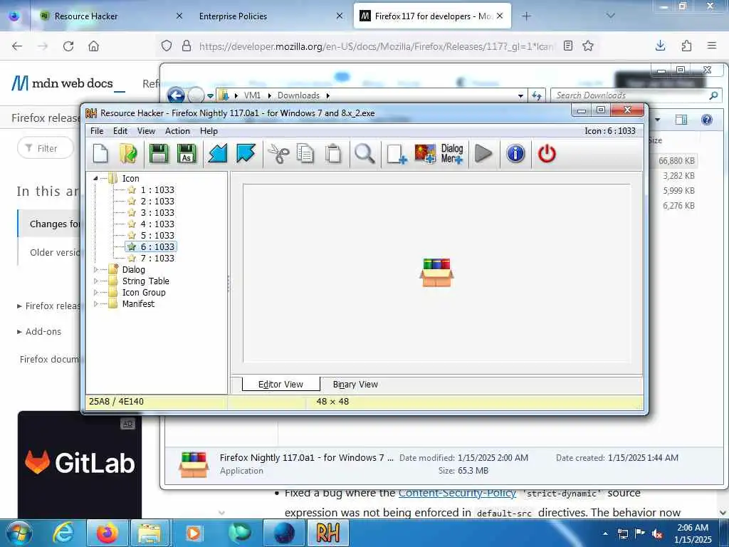Screen dimensions: 729x547
Task: Select icon resource 7 : 1033
Action: pyautogui.click(x=157, y=258)
